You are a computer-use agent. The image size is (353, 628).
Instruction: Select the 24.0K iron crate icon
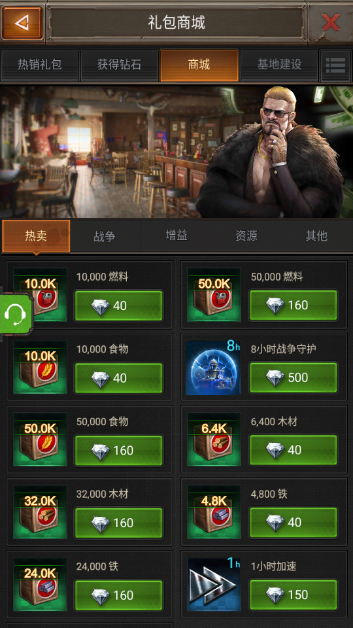[40, 584]
